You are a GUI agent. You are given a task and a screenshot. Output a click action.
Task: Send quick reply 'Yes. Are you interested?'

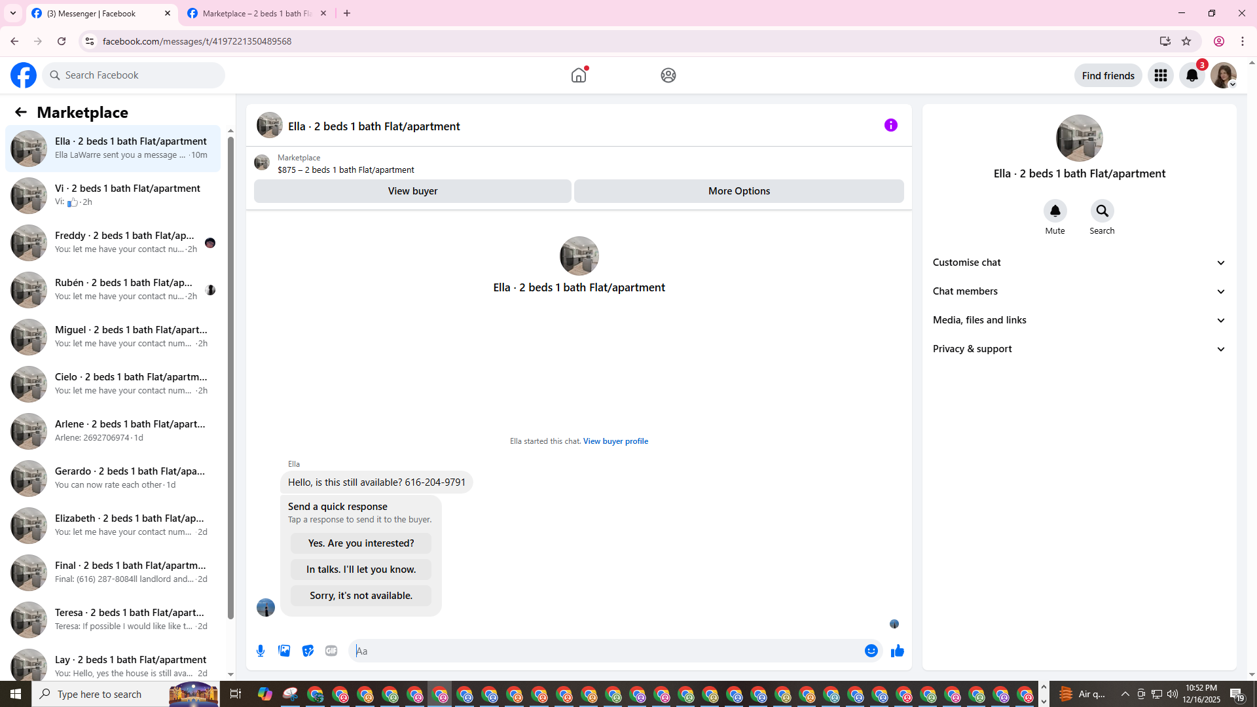point(361,543)
